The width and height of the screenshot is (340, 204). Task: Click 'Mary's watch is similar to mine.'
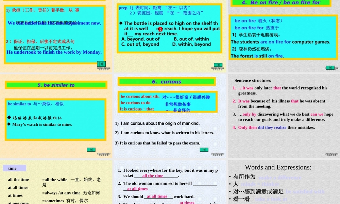pyautogui.click(x=42, y=124)
